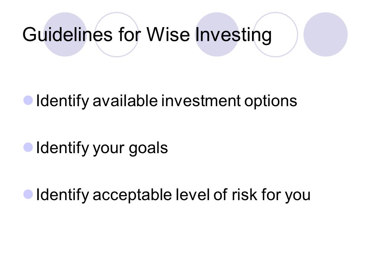
Task: Click the 'Guidelines for Wise Investing' title
Action: click(147, 35)
